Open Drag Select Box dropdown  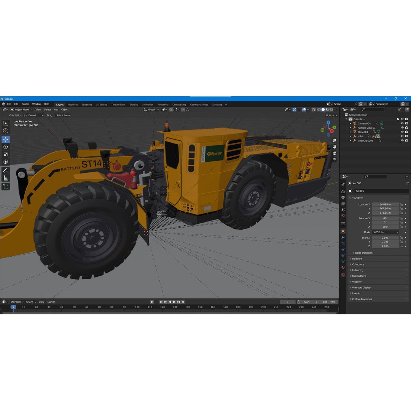click(63, 115)
